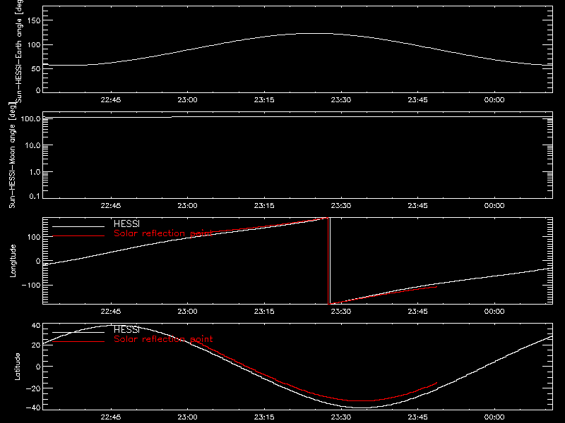Image resolution: width=565 pixels, height=423 pixels.
Task: Select HESSI legend label in Latitude plot
Action: [126, 329]
